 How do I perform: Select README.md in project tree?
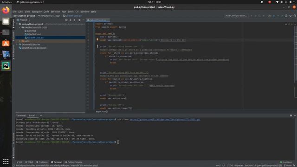(34, 34)
